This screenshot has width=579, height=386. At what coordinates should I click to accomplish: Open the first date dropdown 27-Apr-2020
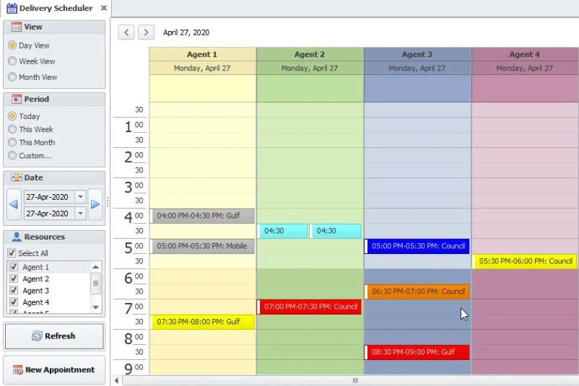(x=80, y=197)
